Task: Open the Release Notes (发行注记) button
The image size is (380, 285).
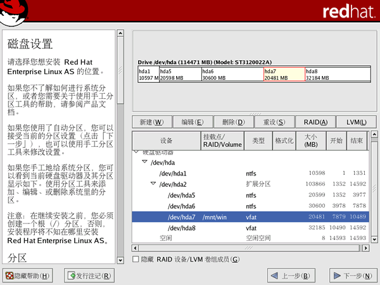Action: (89, 275)
